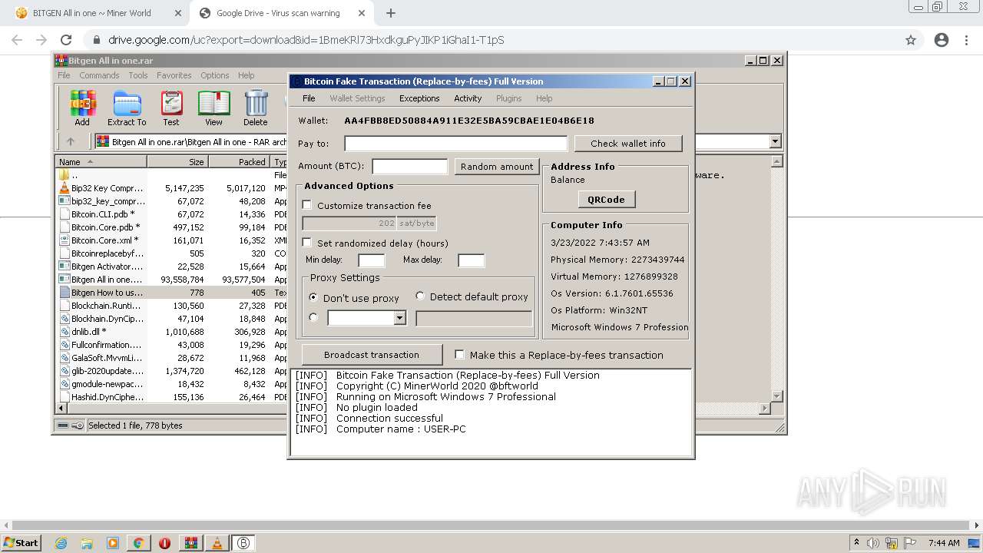Open the proxy type dropdown

click(399, 318)
